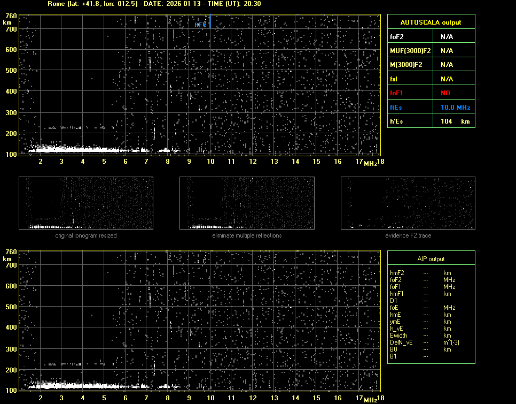The height and width of the screenshot is (404, 516).
Task: Click the blue ftEs marker at 10 MHz
Action: [210, 22]
